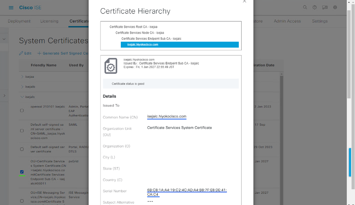Click the 'Common Name (CN)' field label

pyautogui.click(x=120, y=117)
